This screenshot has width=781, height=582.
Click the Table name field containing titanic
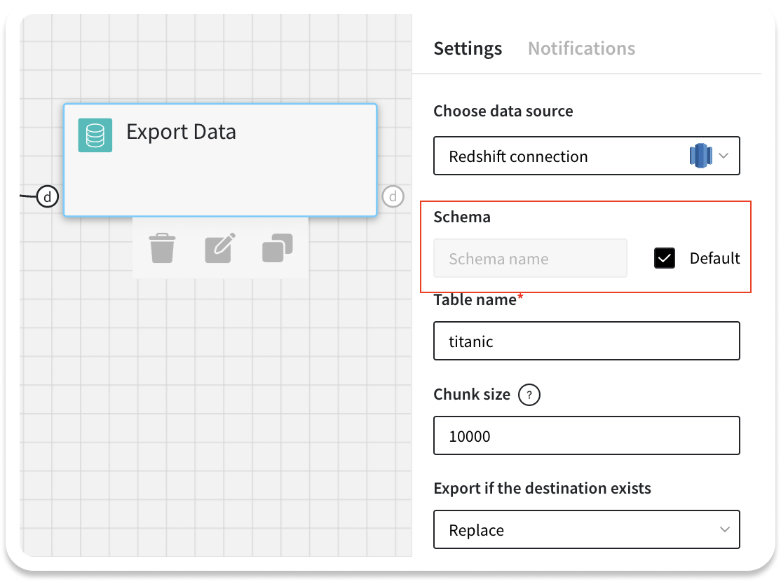(x=586, y=341)
